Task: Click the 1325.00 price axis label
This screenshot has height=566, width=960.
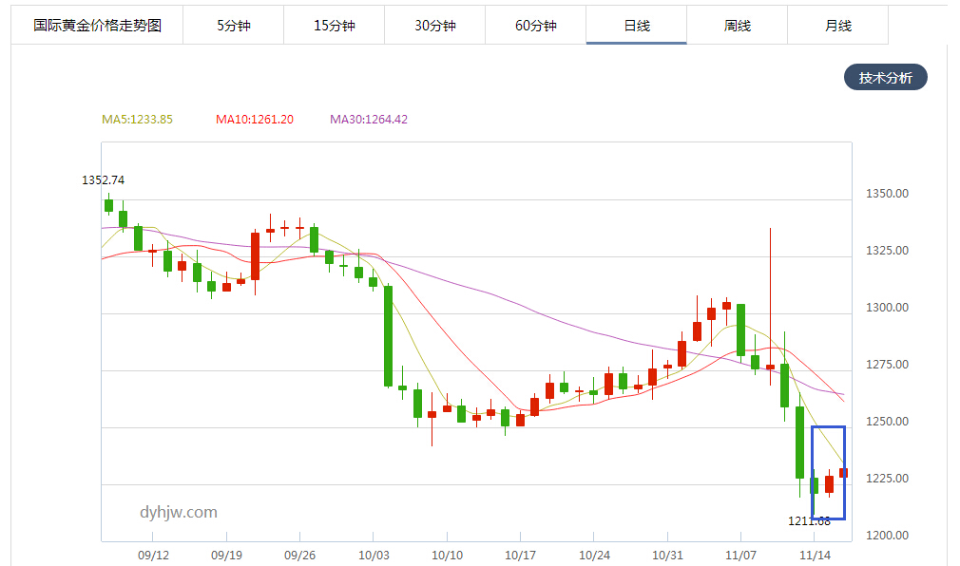Action: tap(887, 251)
